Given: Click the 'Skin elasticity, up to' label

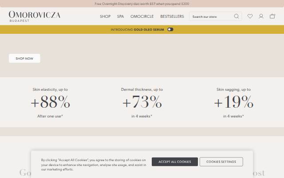Looking at the screenshot, I should (x=50, y=89).
